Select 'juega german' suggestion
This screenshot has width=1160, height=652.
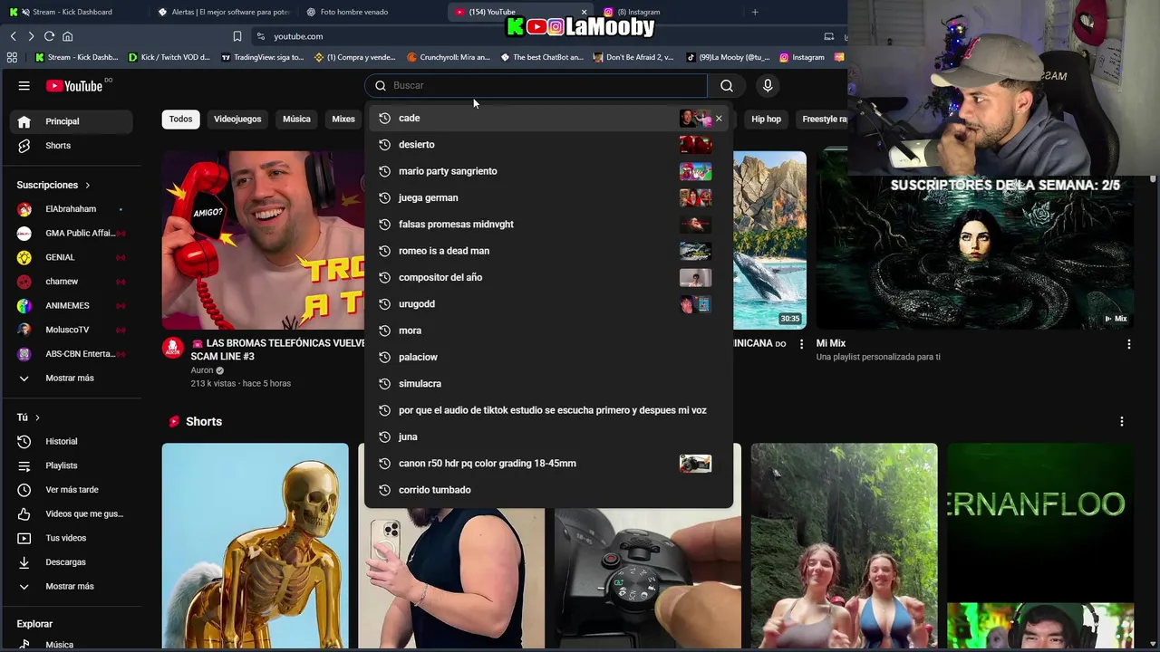coord(549,197)
